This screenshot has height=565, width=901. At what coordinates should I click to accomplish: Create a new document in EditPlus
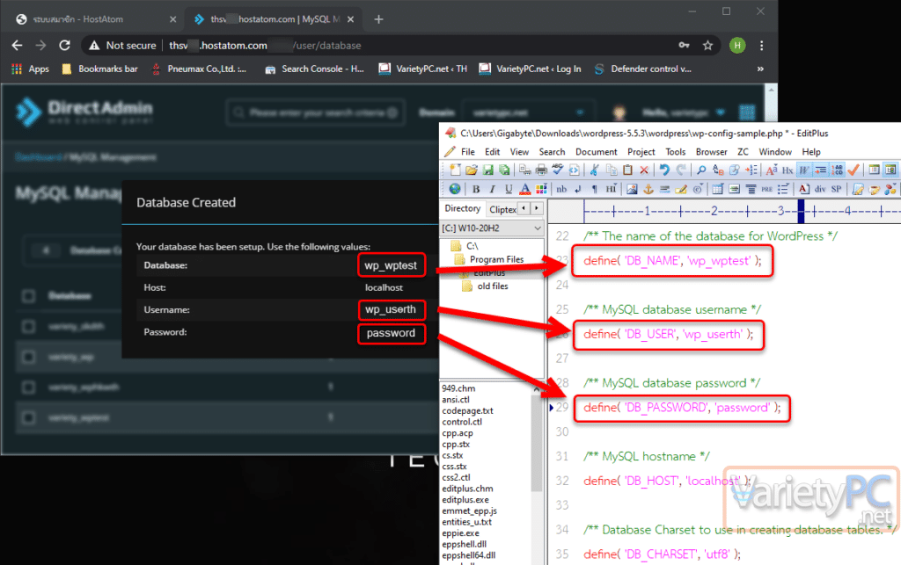coord(455,170)
